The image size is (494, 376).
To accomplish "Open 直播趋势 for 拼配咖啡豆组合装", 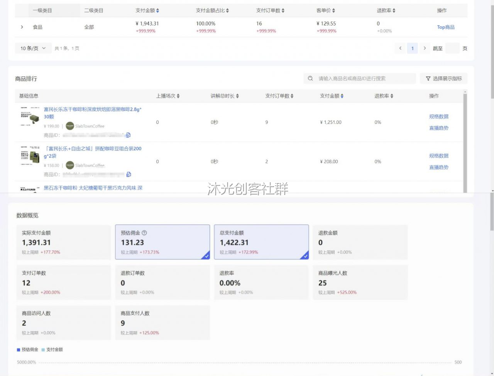I will [x=439, y=167].
